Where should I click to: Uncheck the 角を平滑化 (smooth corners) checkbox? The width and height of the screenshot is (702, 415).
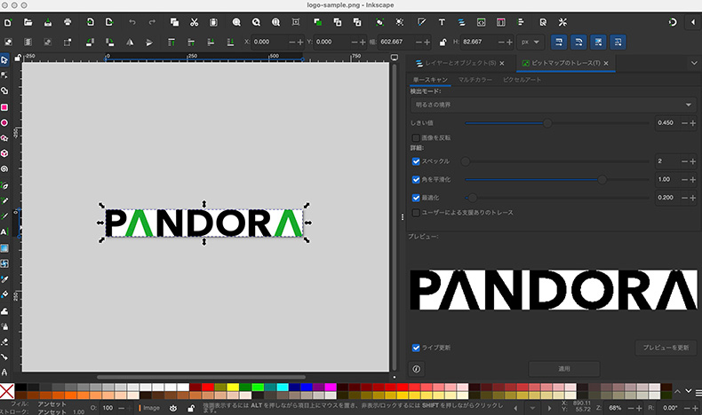click(416, 180)
